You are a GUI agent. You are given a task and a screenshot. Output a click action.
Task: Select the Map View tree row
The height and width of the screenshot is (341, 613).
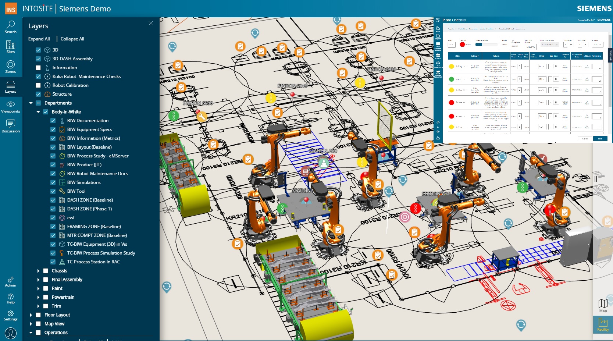tap(54, 323)
